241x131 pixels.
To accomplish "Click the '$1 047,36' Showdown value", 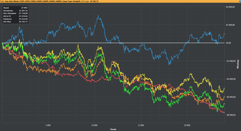I will (x=23, y=11).
